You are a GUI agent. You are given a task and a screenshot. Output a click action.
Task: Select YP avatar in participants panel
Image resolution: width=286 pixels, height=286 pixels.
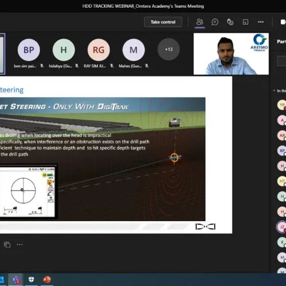[282, 105]
